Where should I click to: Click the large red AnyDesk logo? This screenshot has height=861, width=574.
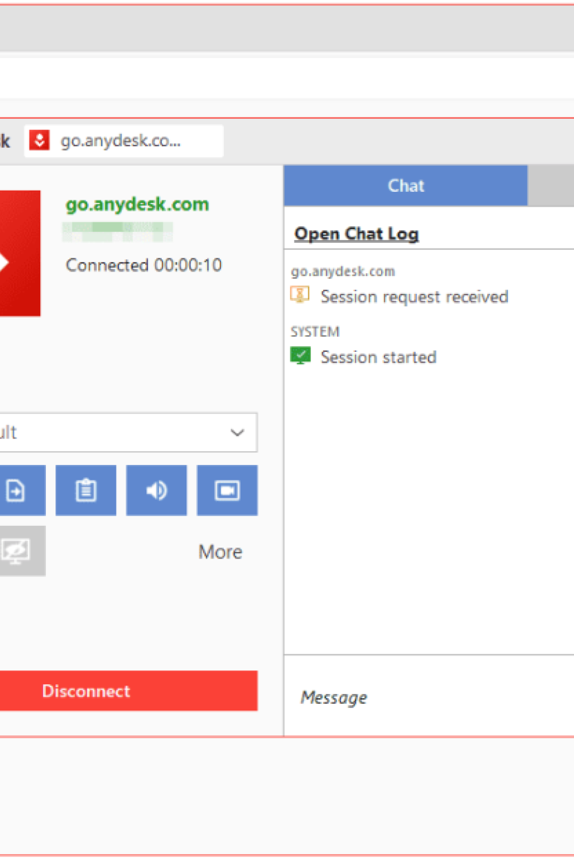[x=20, y=253]
